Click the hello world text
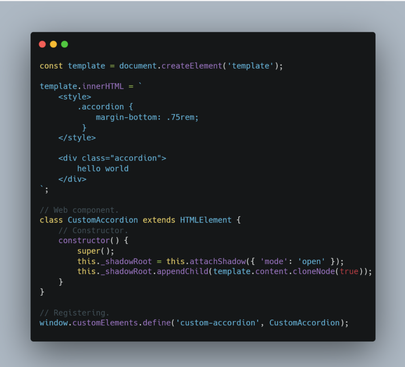Viewport: 405px width, 367px height. point(103,169)
